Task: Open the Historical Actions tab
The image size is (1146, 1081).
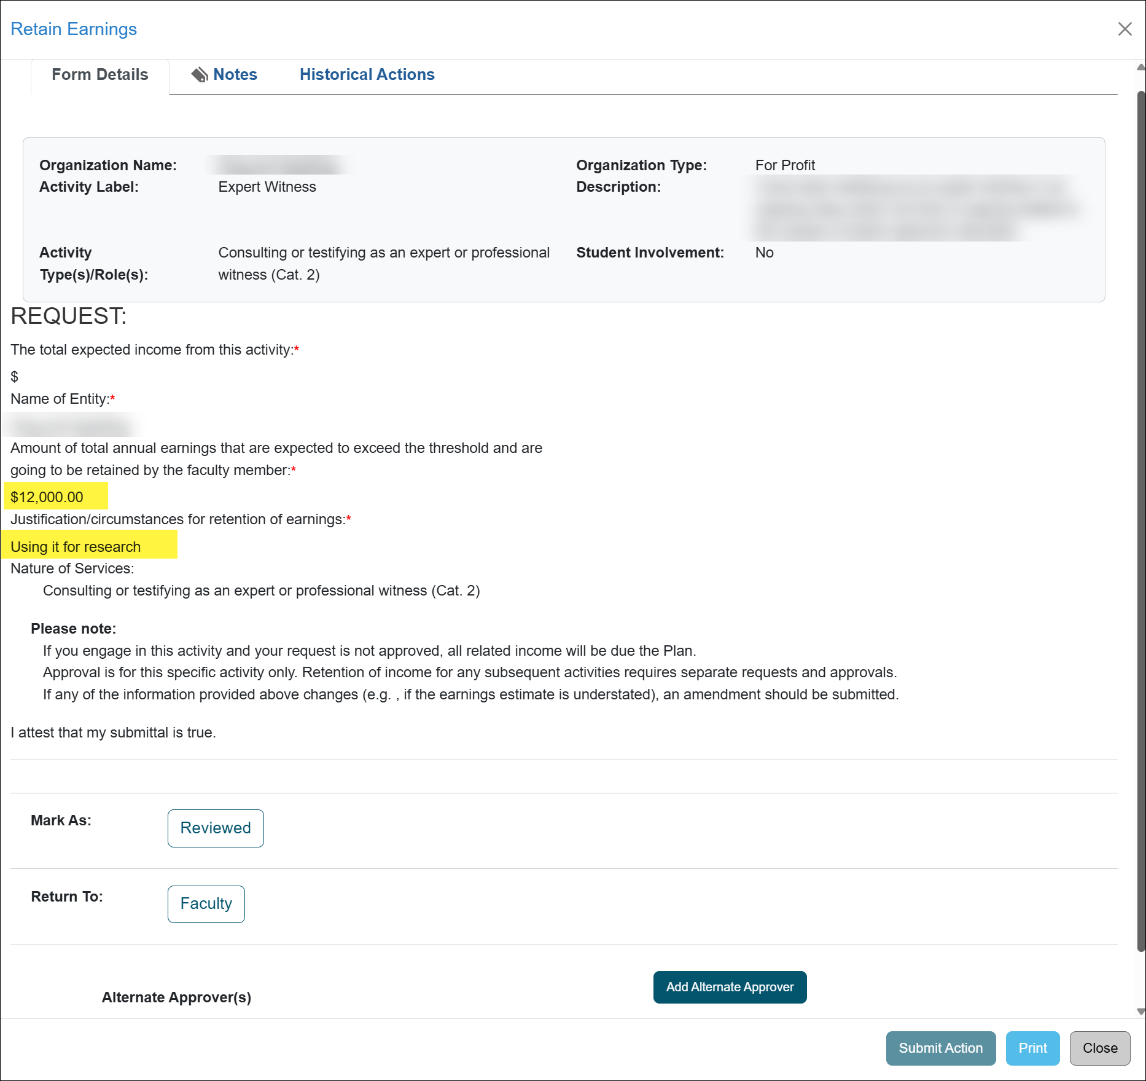Action: [367, 75]
